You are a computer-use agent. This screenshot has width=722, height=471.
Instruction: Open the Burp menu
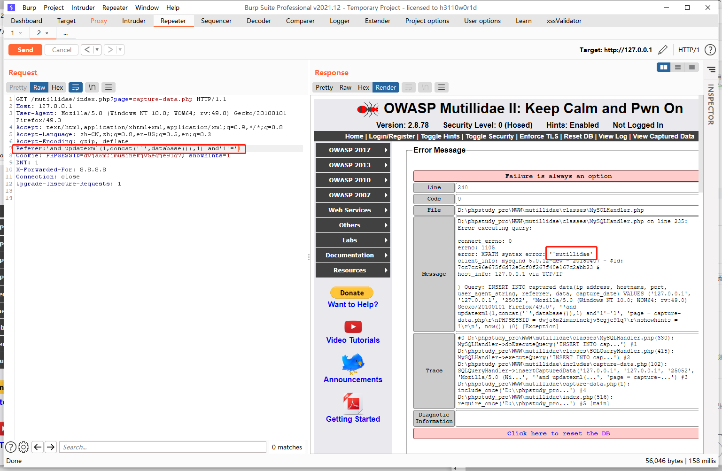[x=29, y=8]
